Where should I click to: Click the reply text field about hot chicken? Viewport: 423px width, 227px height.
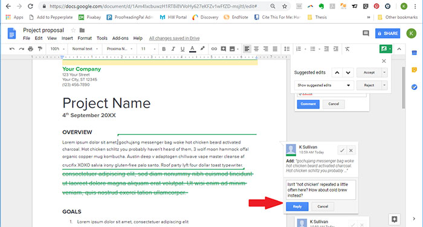321,190
